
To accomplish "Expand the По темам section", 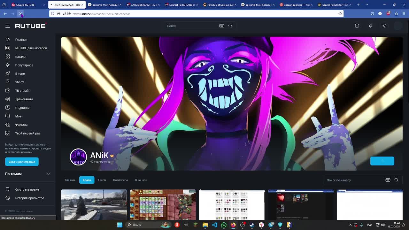I will point(28,174).
